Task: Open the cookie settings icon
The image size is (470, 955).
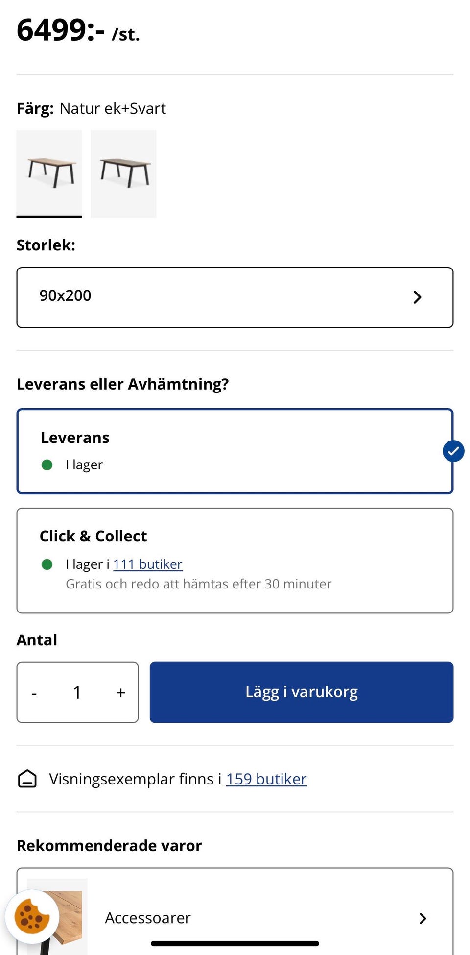Action: pyautogui.click(x=32, y=917)
